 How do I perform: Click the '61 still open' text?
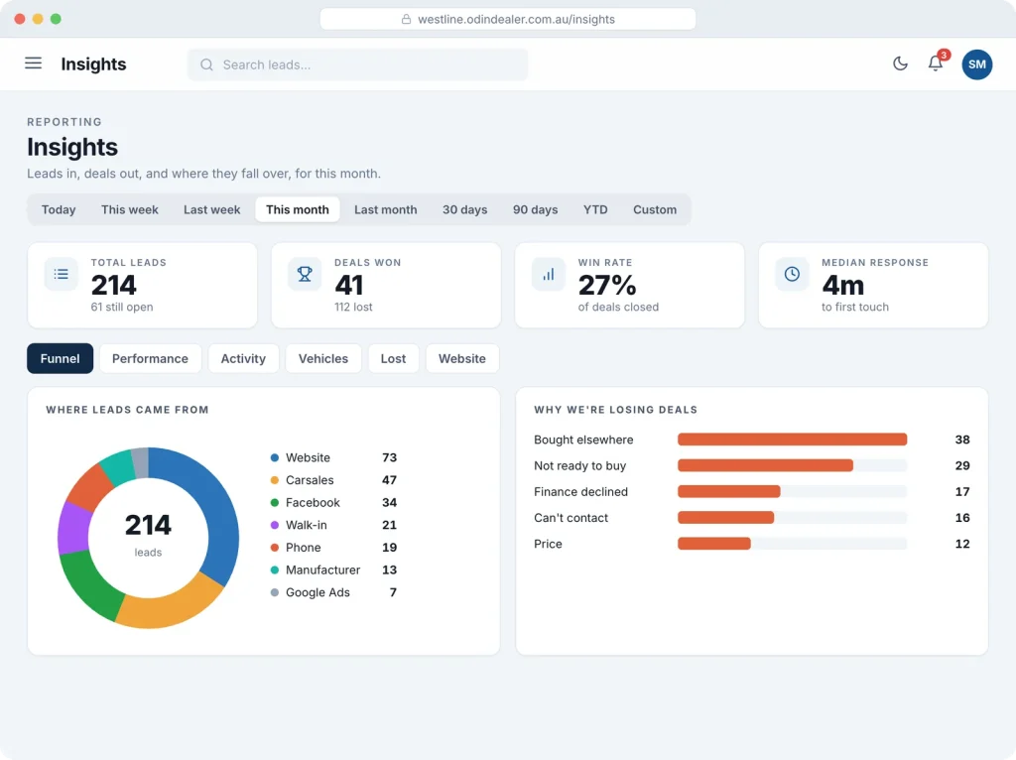tap(122, 308)
